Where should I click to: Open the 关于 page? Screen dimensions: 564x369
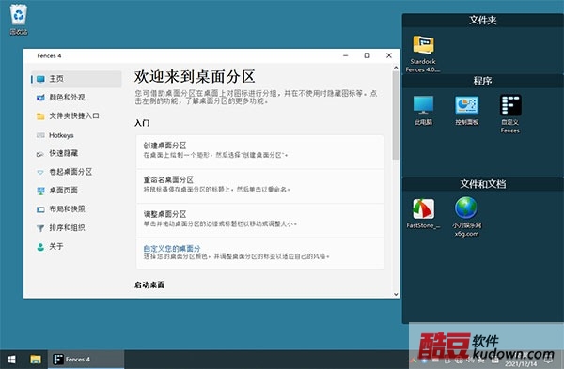coord(56,247)
